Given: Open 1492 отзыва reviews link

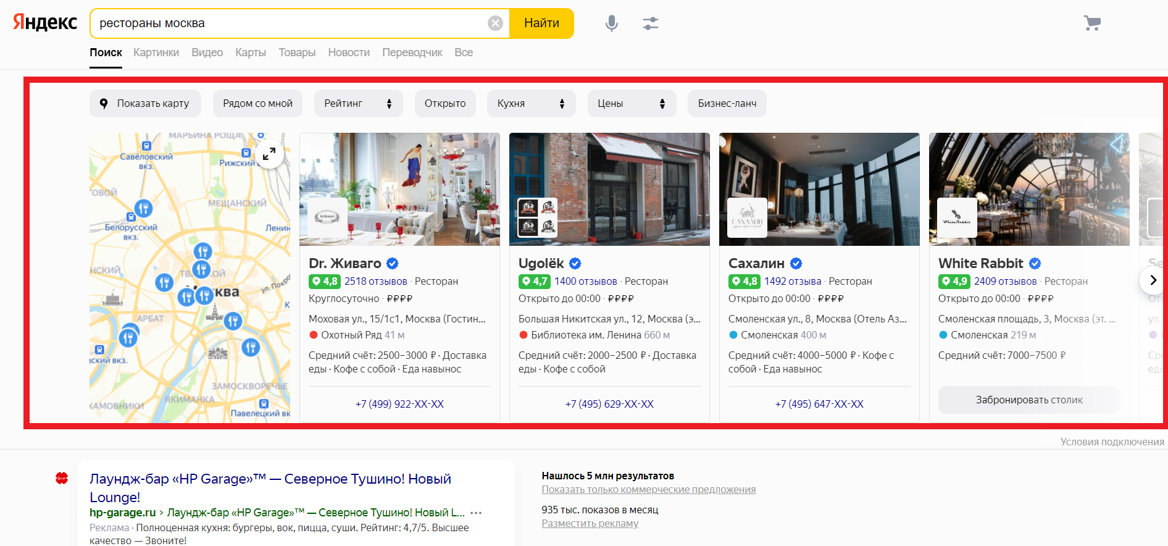Looking at the screenshot, I should (x=793, y=282).
